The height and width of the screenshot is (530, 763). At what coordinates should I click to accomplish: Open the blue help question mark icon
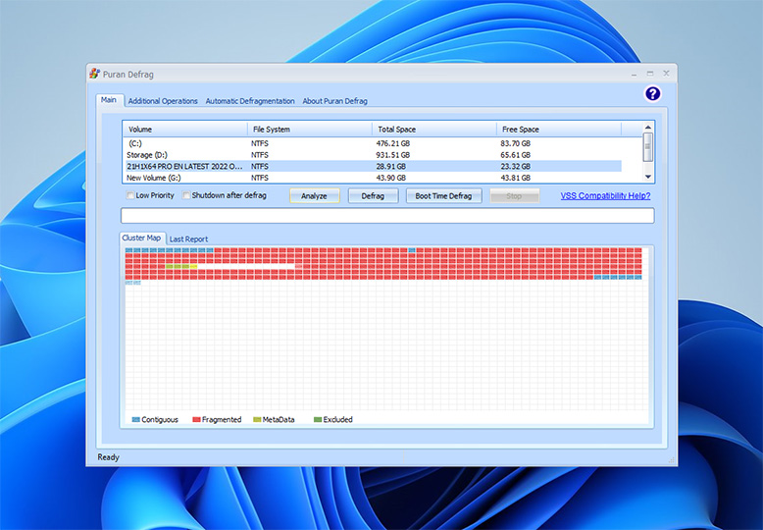click(652, 93)
